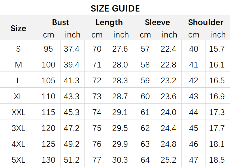Click the 28.0 inch length cell
Screen dimensions: 230x167
click(x=120, y=65)
